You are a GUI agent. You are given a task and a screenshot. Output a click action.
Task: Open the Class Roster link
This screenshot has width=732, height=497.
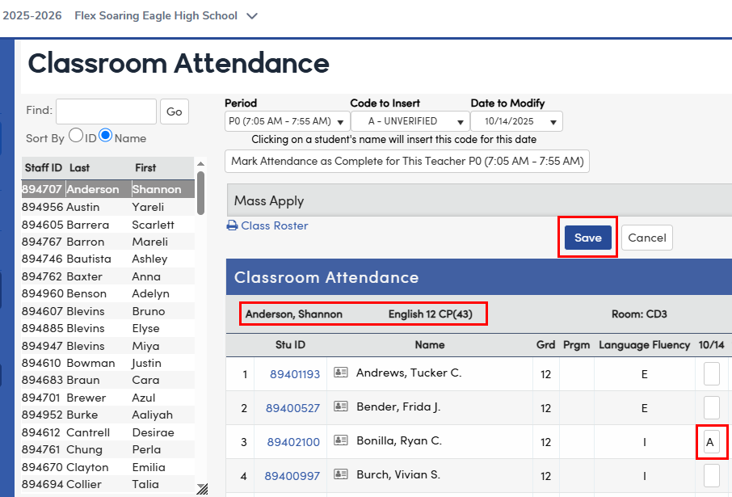pos(275,225)
